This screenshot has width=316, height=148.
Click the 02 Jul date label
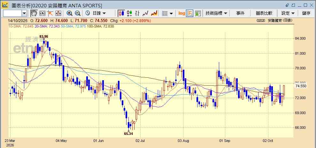140,141
